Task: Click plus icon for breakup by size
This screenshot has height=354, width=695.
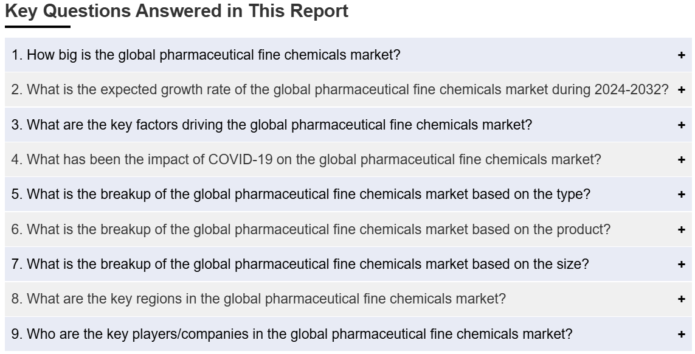Action: pyautogui.click(x=681, y=265)
